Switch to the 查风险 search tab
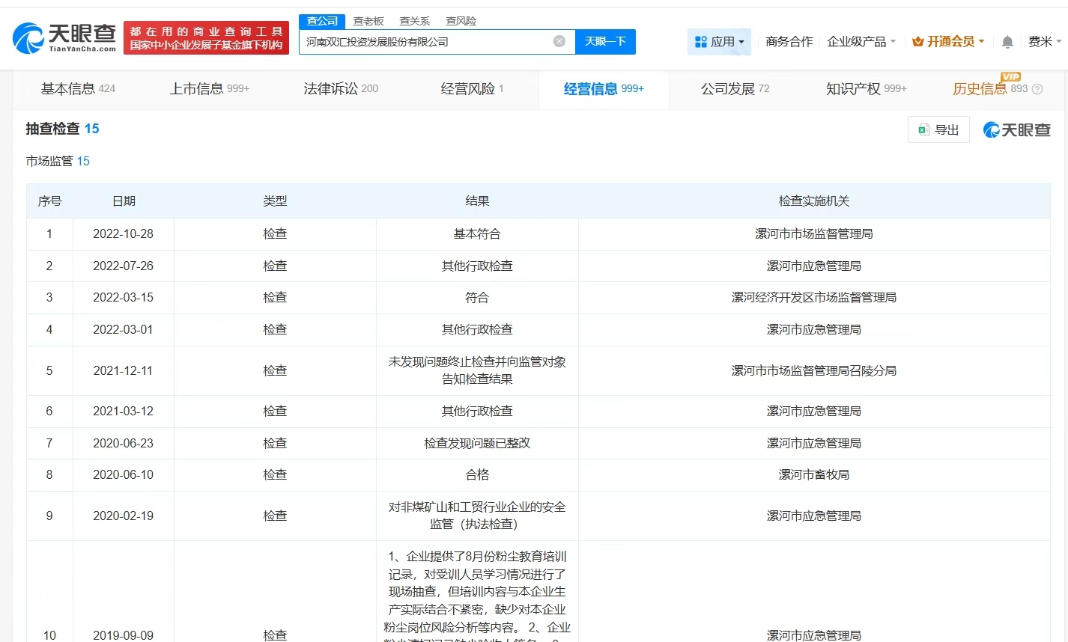Image resolution: width=1068 pixels, height=642 pixels. (x=461, y=21)
